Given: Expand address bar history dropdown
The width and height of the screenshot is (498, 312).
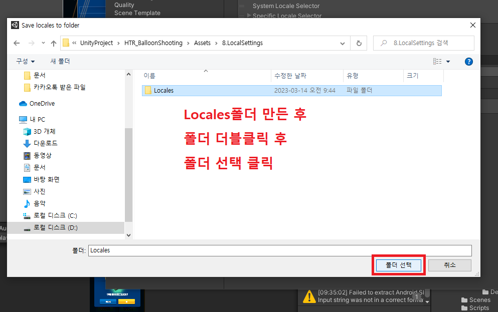Looking at the screenshot, I should click(343, 43).
